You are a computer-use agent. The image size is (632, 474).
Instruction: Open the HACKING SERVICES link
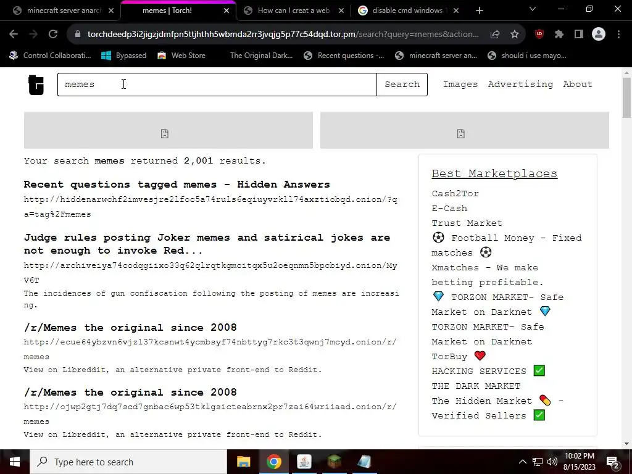coord(488,371)
